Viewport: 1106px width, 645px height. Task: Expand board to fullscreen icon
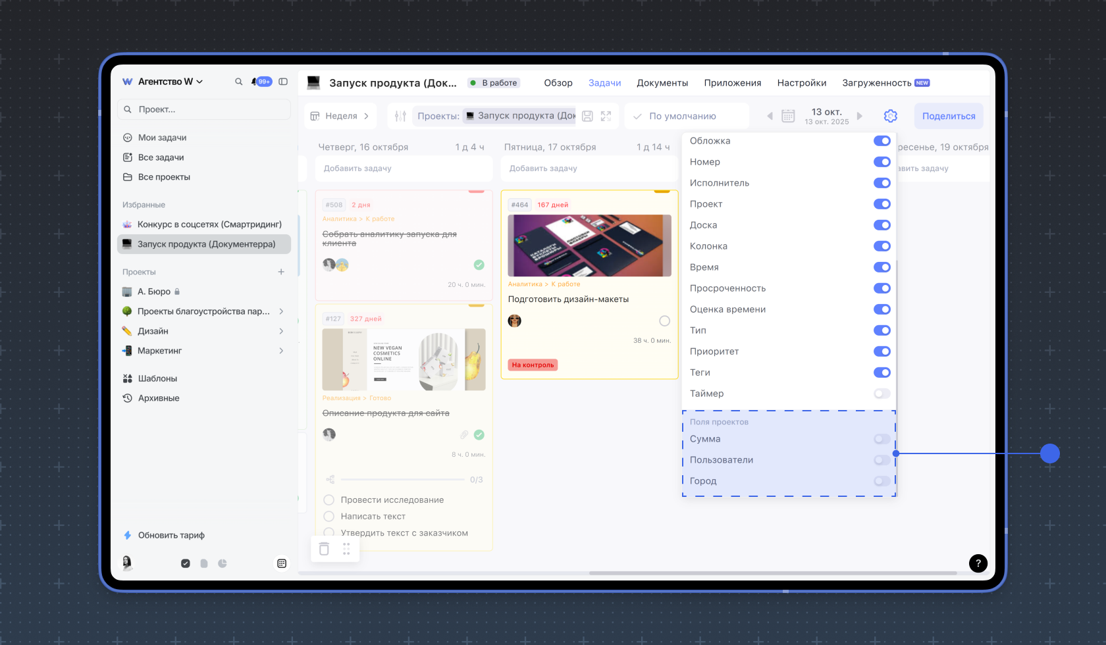point(606,116)
